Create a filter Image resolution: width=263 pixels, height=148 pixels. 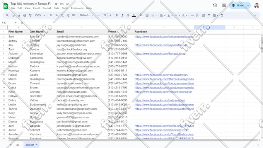point(209,15)
